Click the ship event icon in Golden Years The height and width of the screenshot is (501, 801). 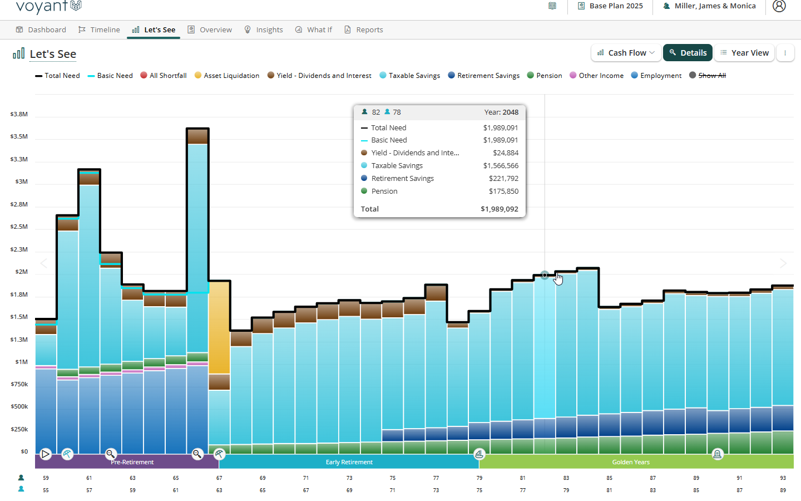coord(718,454)
